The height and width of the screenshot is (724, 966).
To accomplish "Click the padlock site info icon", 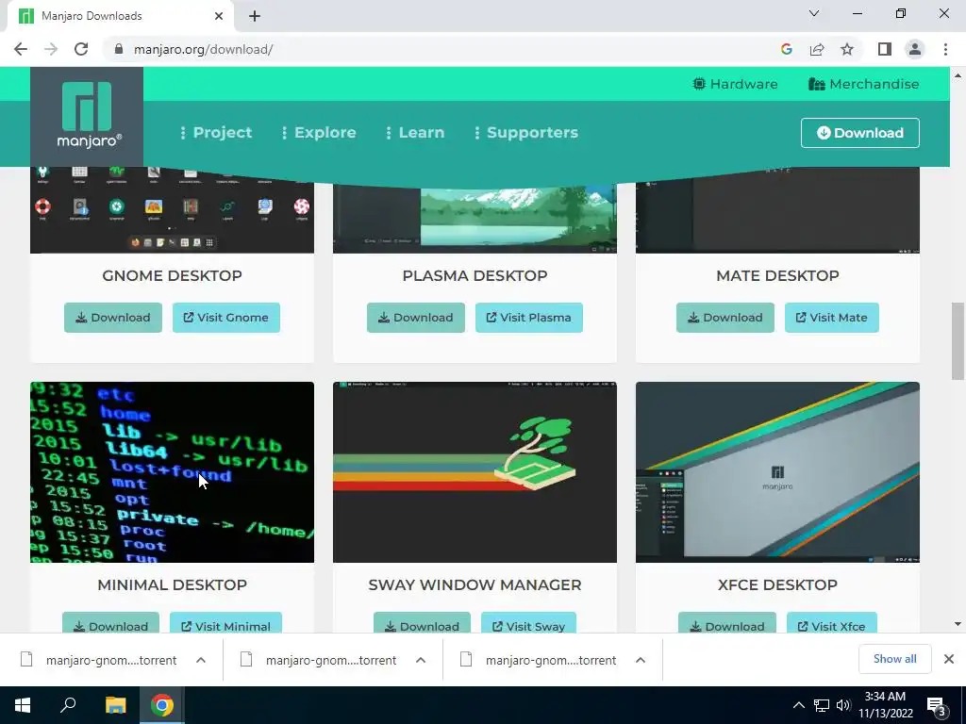I will coord(119,49).
